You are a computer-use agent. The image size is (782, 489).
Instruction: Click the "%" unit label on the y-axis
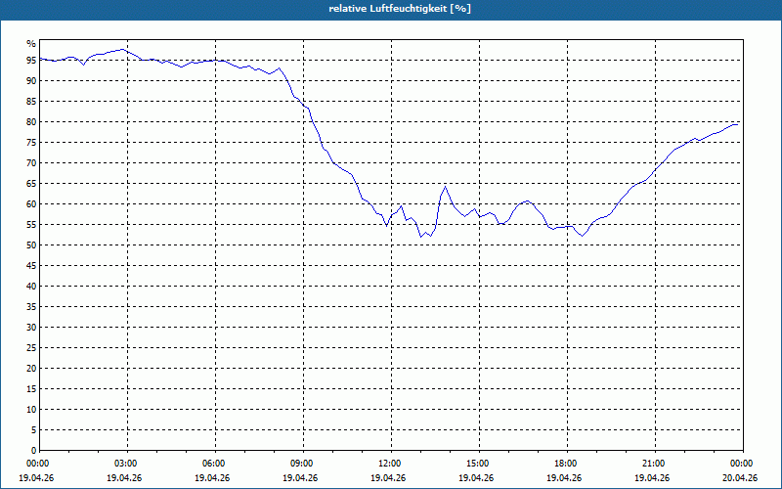click(x=31, y=44)
